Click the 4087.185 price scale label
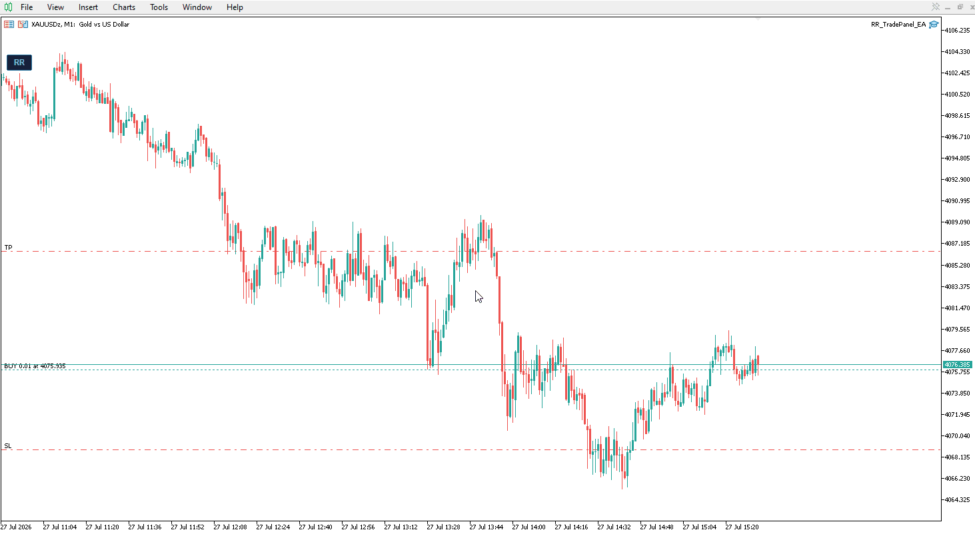 click(x=957, y=244)
